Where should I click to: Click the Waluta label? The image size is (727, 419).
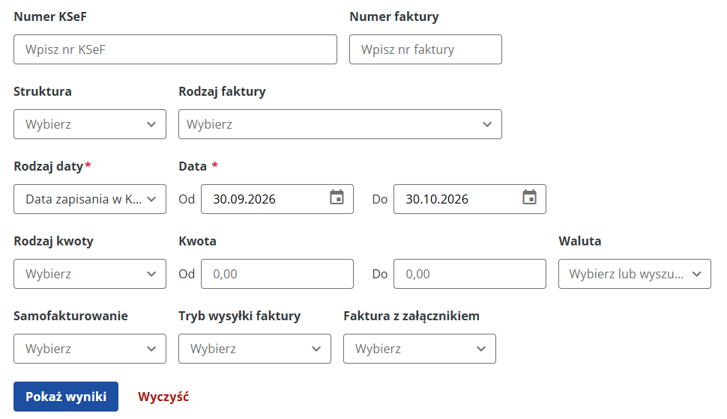click(580, 241)
